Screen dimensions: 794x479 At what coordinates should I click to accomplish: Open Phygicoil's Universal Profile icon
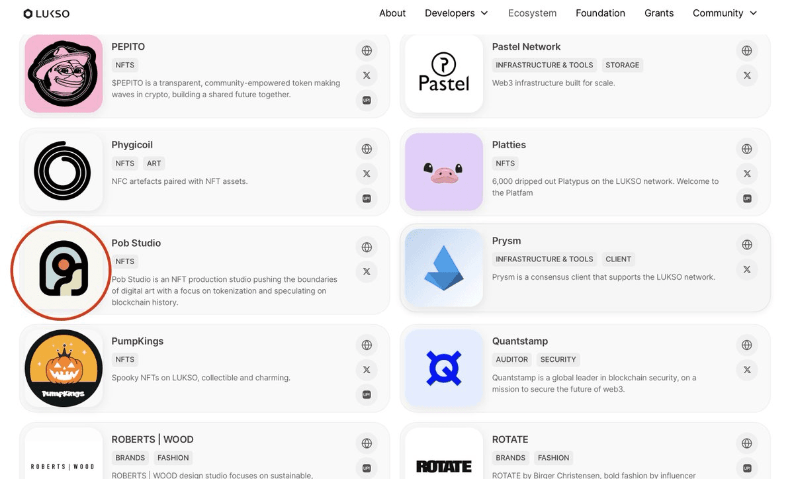pos(367,198)
